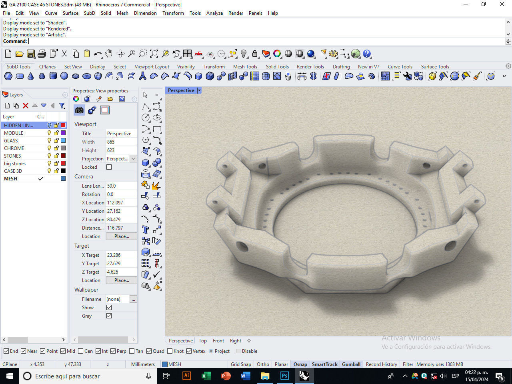Viewport: 512px width, 384px height.
Task: Open the toolbar tabs gear menu
Action: click(x=508, y=66)
